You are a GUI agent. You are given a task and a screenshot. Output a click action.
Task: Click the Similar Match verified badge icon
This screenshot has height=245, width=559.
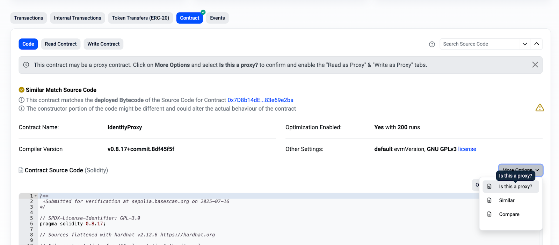[22, 90]
